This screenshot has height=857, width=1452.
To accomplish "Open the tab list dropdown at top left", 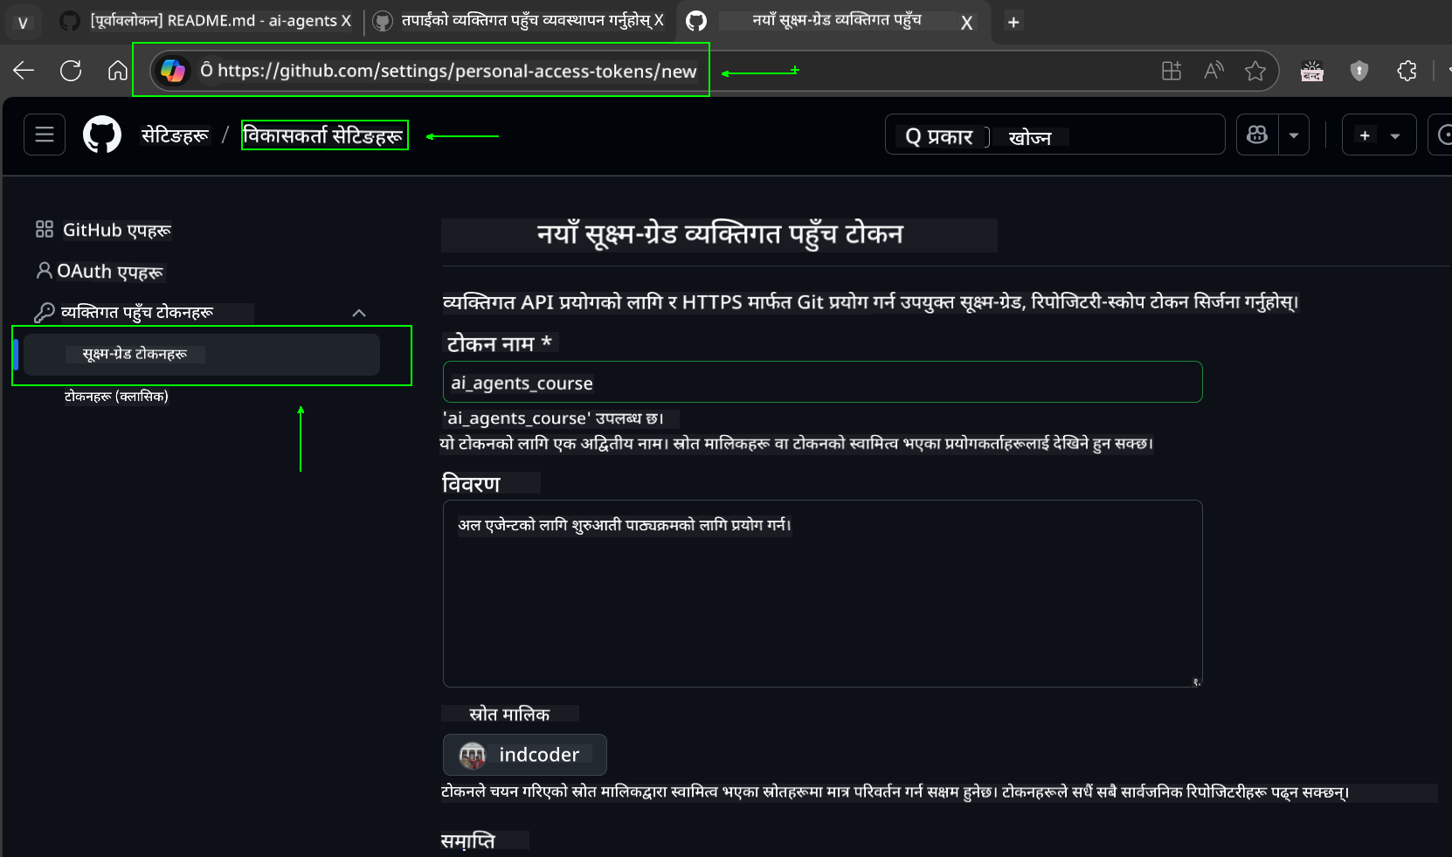I will click(x=23, y=22).
